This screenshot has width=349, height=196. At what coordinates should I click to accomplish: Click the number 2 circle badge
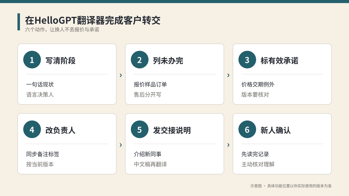[x=140, y=60]
